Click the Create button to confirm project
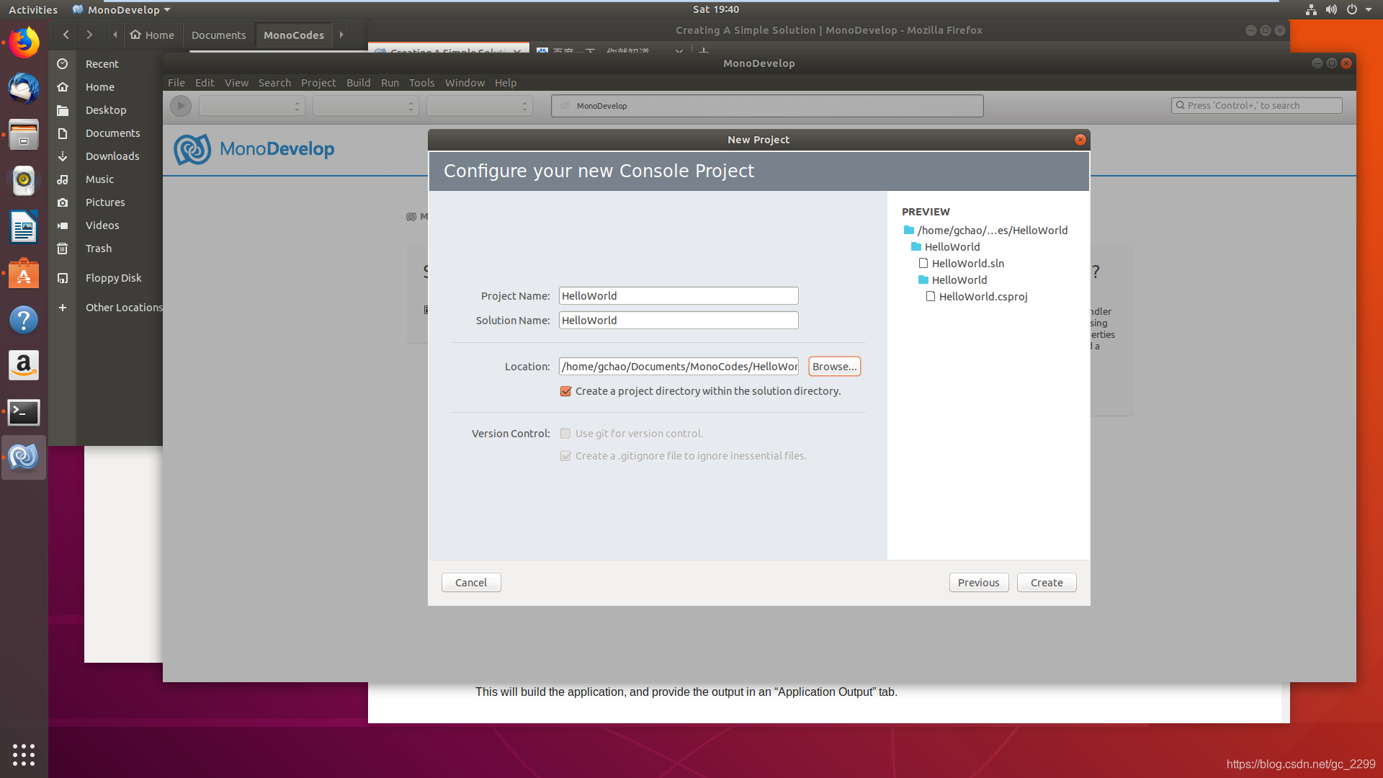 click(1047, 581)
